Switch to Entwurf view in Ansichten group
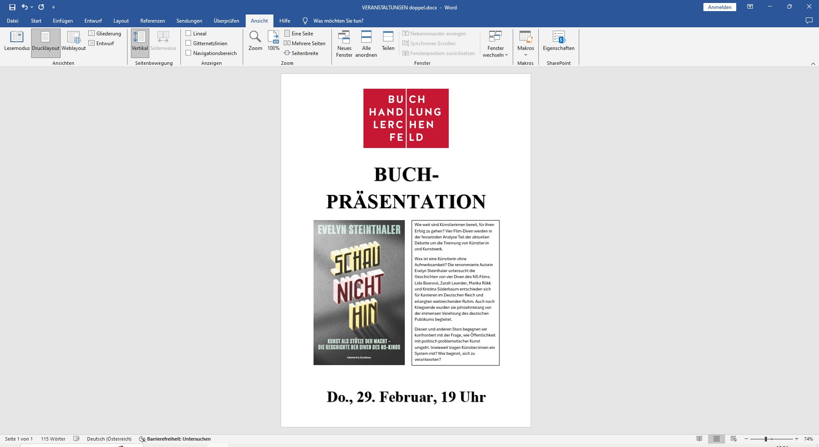 [102, 43]
